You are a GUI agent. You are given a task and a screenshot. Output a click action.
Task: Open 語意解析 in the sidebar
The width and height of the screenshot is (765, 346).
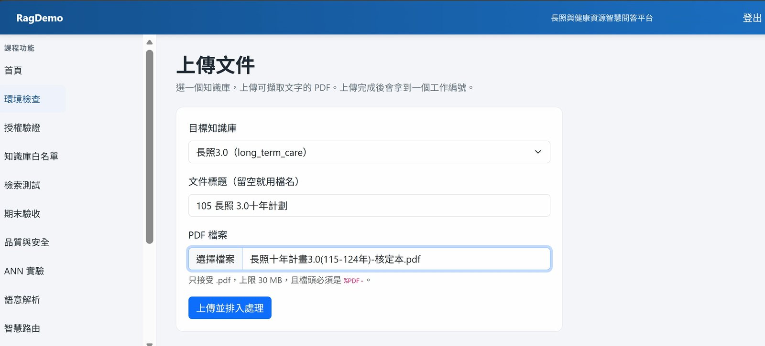click(x=22, y=300)
